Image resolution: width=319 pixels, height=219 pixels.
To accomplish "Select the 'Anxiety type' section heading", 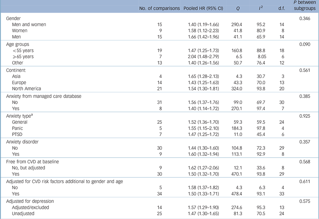I will 20,115.
